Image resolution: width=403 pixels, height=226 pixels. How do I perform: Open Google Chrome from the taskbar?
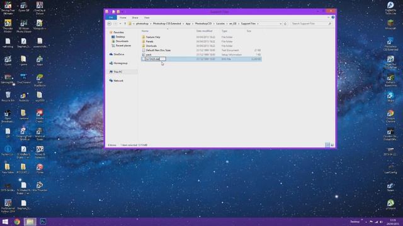(x=17, y=222)
